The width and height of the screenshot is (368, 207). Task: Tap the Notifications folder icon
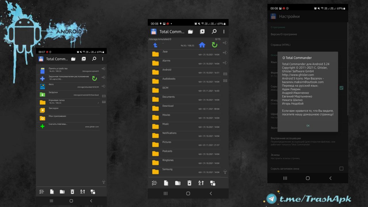coord(156,135)
